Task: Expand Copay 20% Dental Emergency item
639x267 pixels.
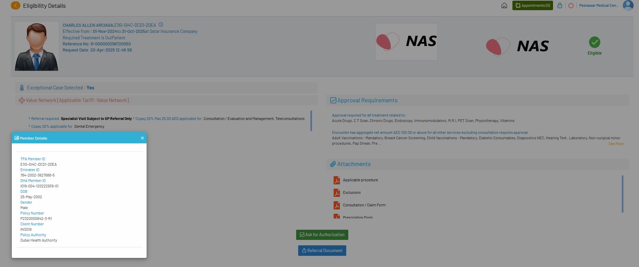Action: click(x=51, y=127)
